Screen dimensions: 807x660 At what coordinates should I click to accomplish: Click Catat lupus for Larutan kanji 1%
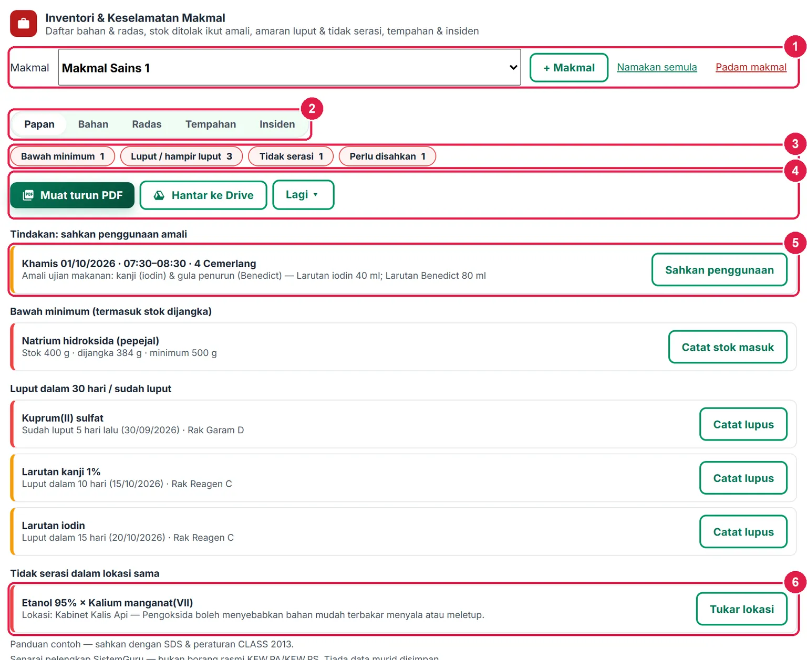coord(743,478)
